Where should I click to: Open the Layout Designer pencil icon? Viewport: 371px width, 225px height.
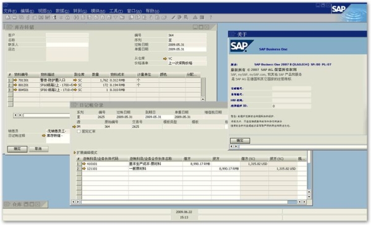pos(173,17)
